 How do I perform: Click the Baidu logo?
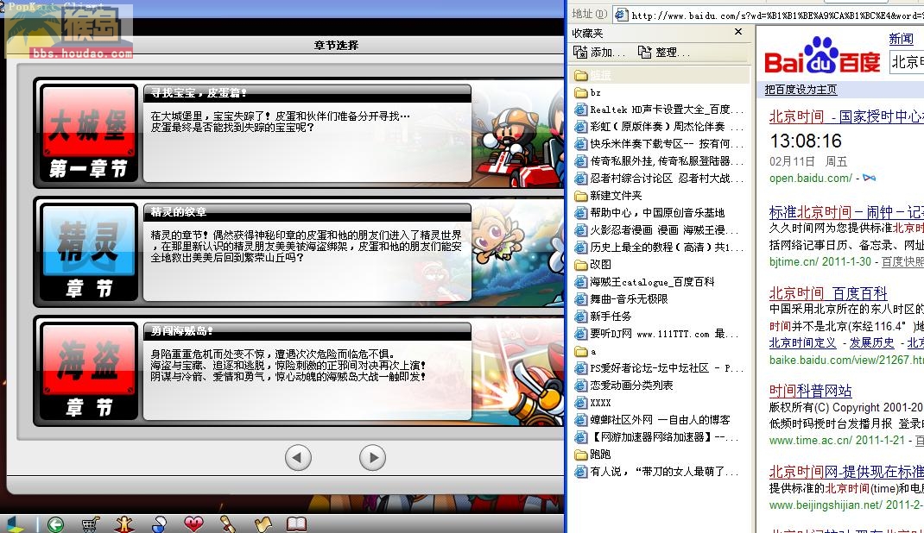pyautogui.click(x=822, y=56)
